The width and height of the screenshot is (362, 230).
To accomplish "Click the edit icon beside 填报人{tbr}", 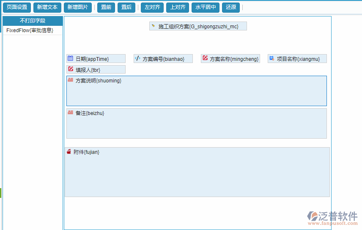I will pyautogui.click(x=70, y=69).
